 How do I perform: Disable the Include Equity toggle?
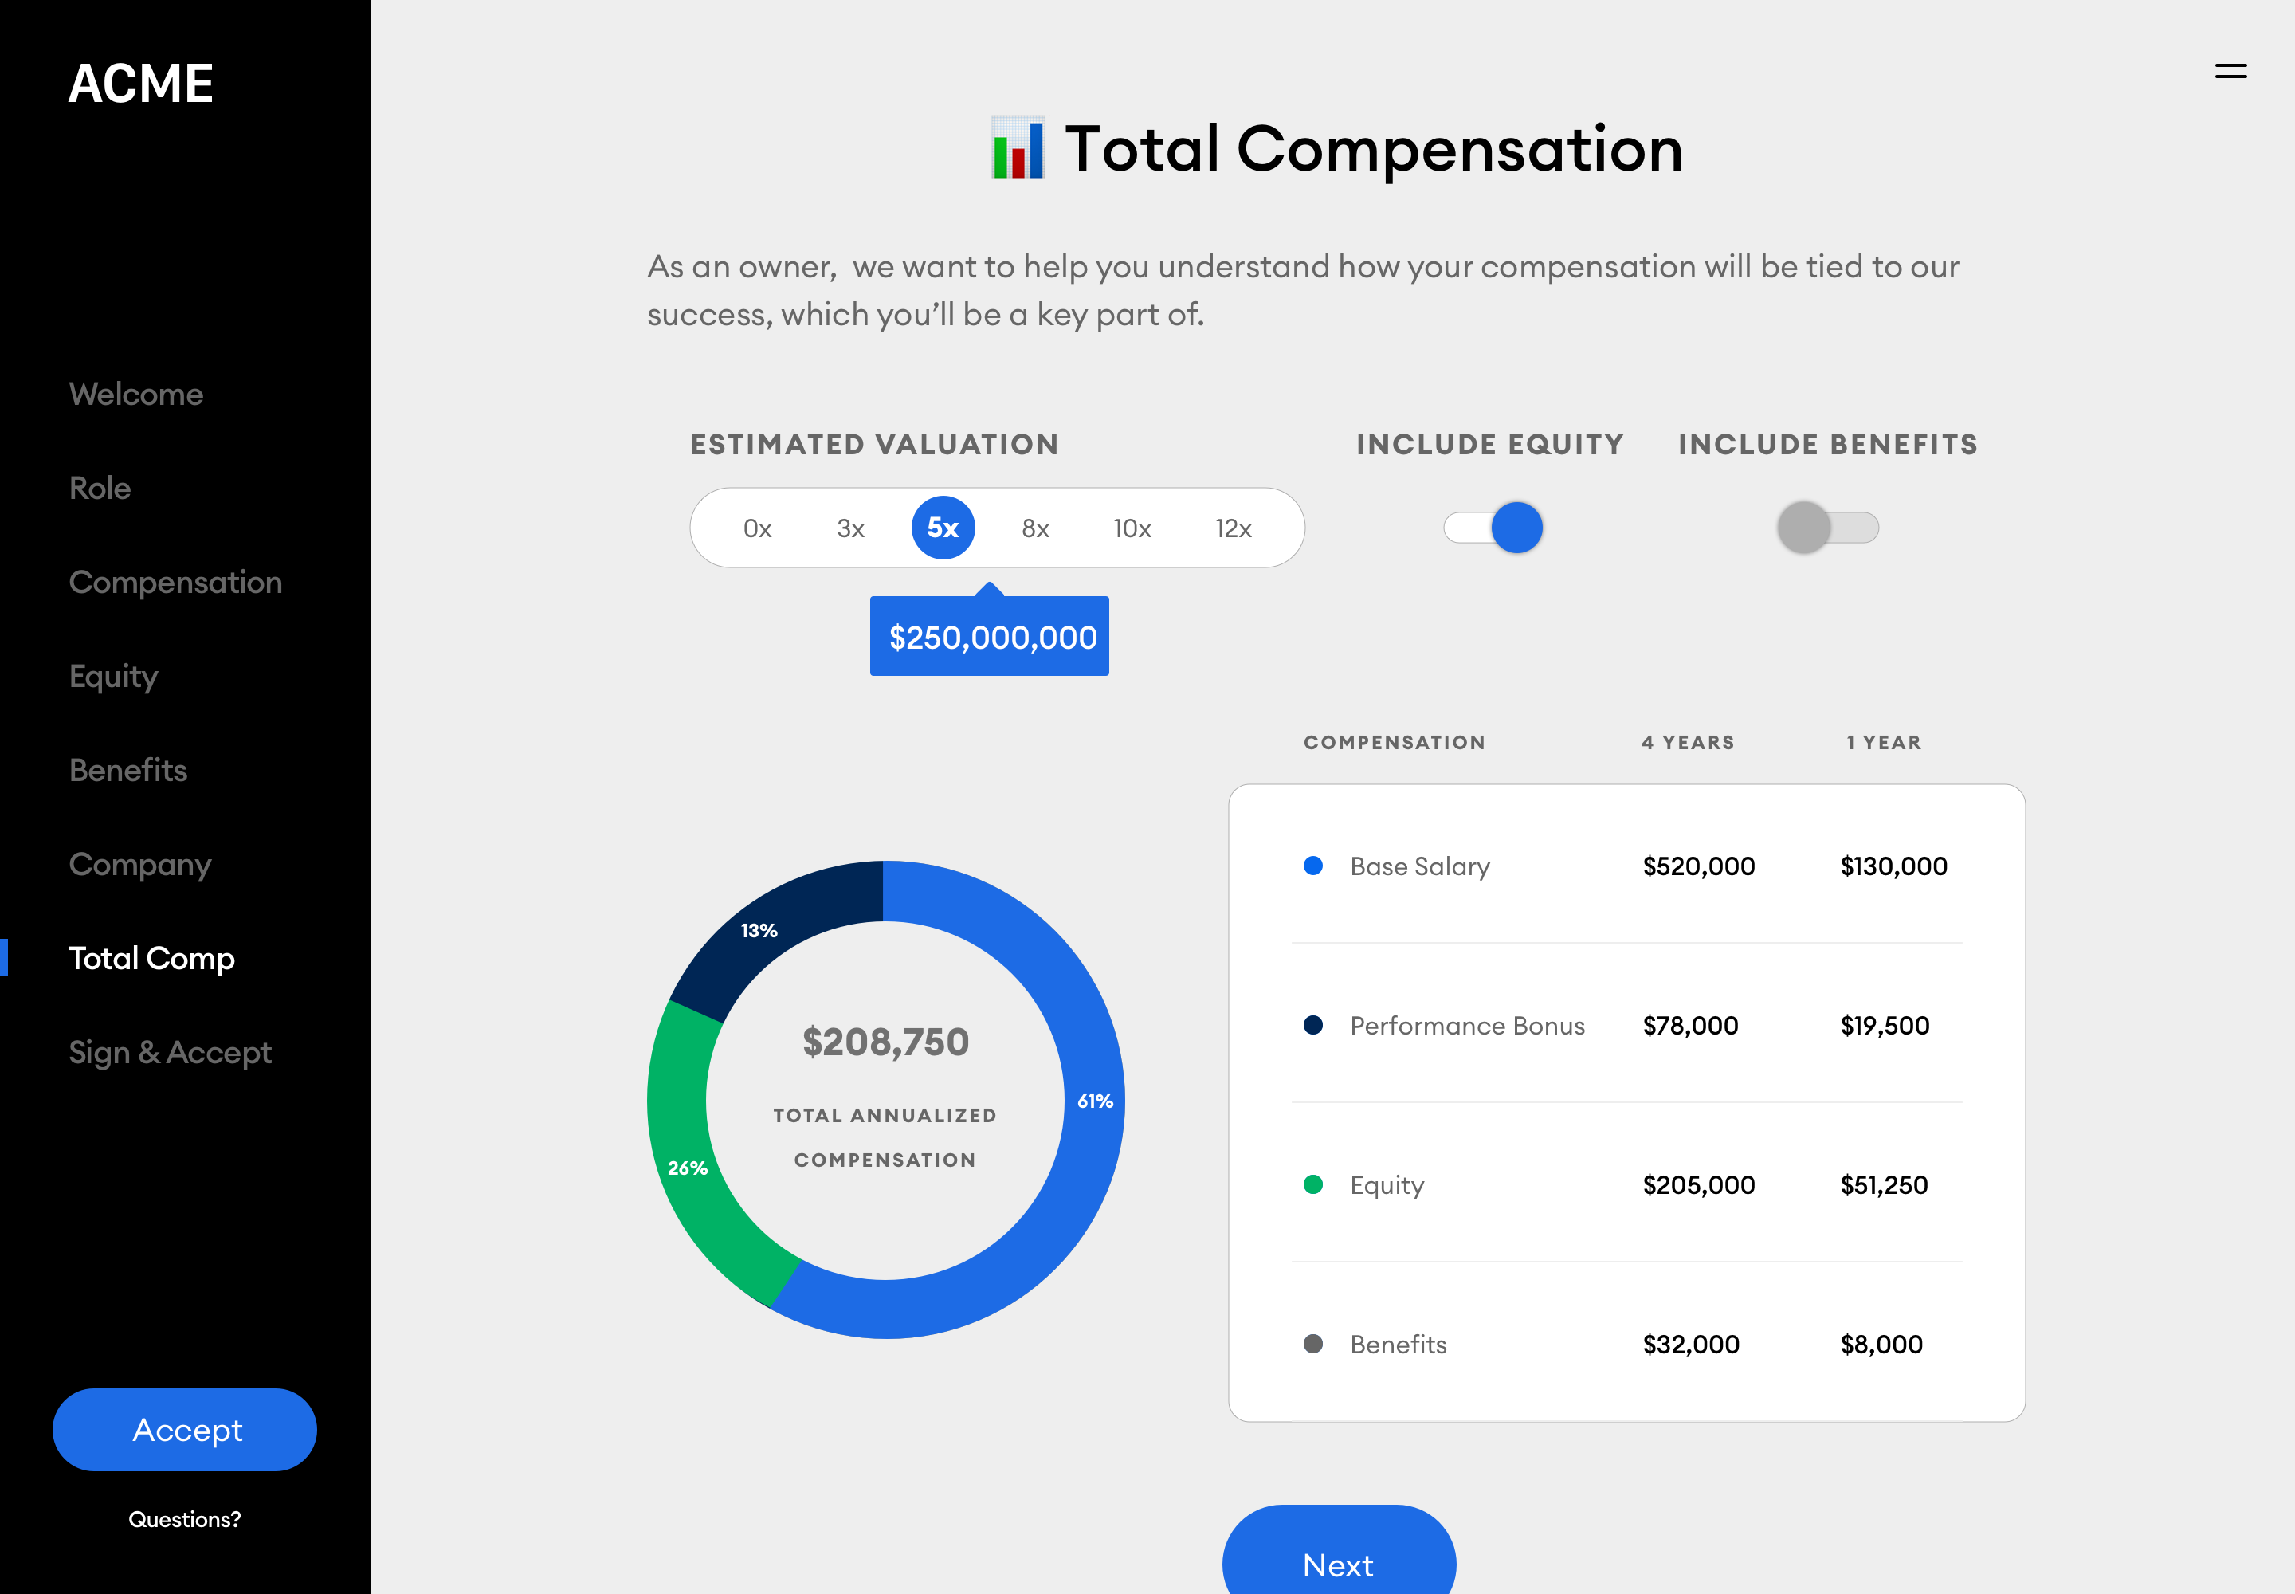tap(1493, 528)
